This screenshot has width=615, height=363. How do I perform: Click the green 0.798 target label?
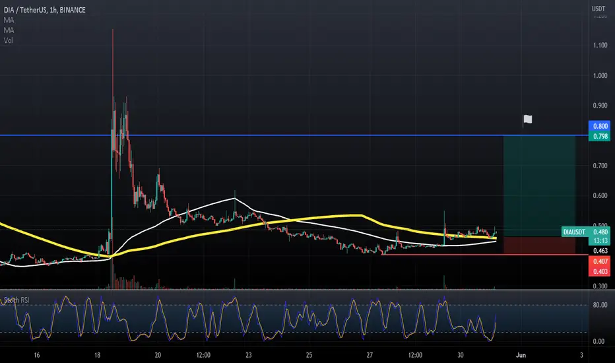[599, 136]
